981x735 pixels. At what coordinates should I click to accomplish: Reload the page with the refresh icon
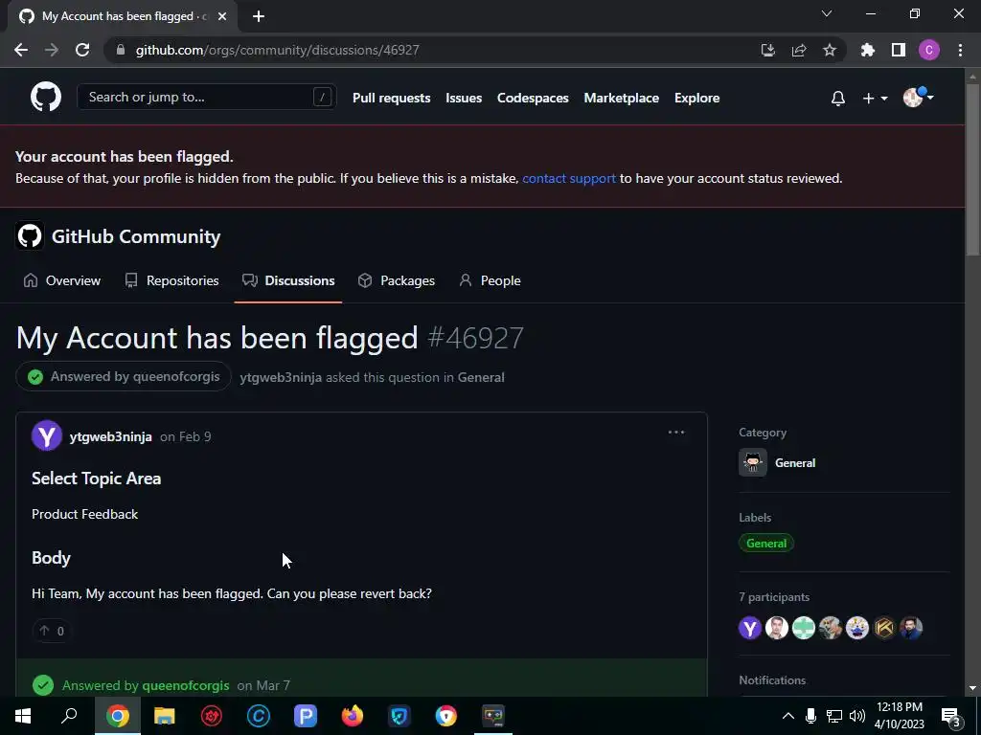tap(82, 50)
